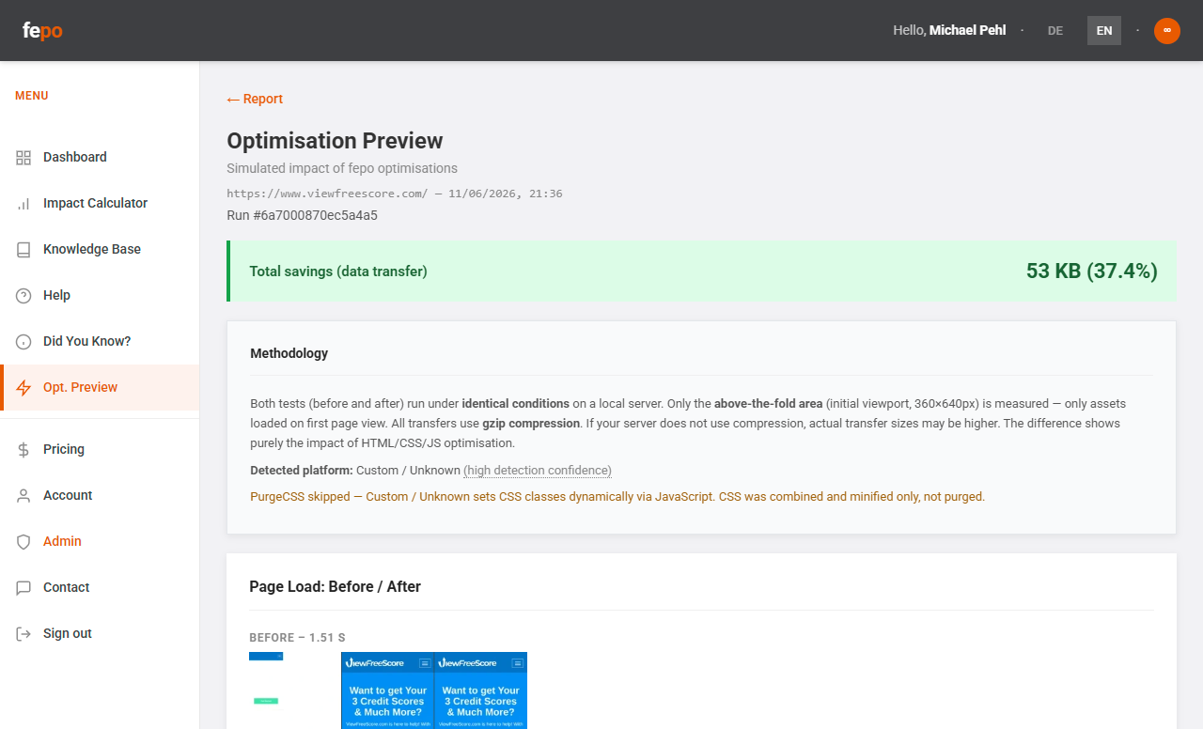Click the Detected platform label
This screenshot has width=1203, height=729.
(302, 470)
